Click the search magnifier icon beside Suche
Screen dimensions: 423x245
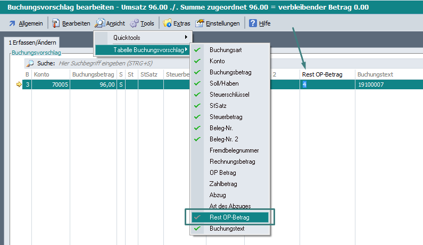[30, 63]
